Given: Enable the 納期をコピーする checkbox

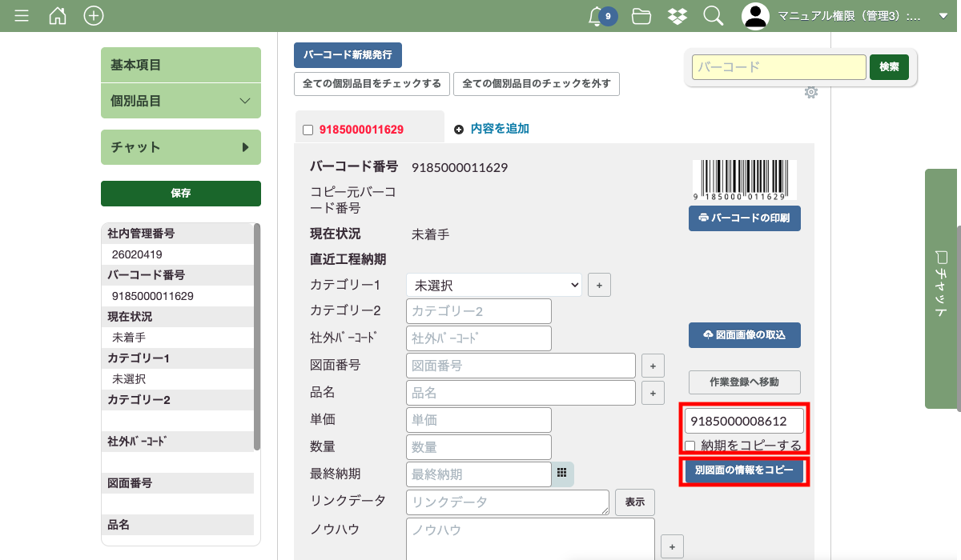Looking at the screenshot, I should (x=690, y=446).
